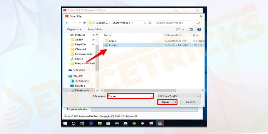This screenshot has height=134, width=268.
Task: Select the addon folder in sidebar
Action: [x=79, y=40]
